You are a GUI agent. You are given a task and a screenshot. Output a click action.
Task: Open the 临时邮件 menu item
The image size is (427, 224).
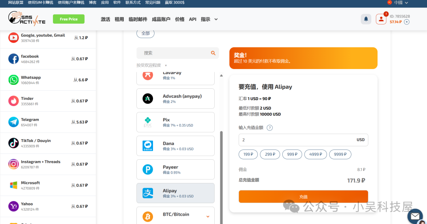[138, 19]
